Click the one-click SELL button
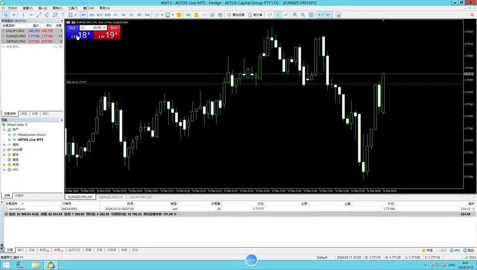The height and width of the screenshot is (270, 477). pos(72,28)
